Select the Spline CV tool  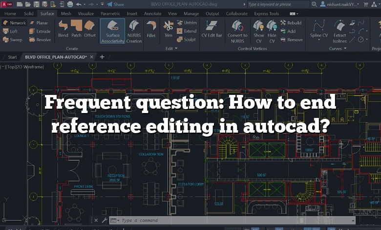[320, 29]
